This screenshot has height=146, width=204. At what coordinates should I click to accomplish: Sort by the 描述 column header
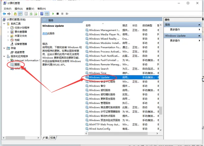[125, 26]
